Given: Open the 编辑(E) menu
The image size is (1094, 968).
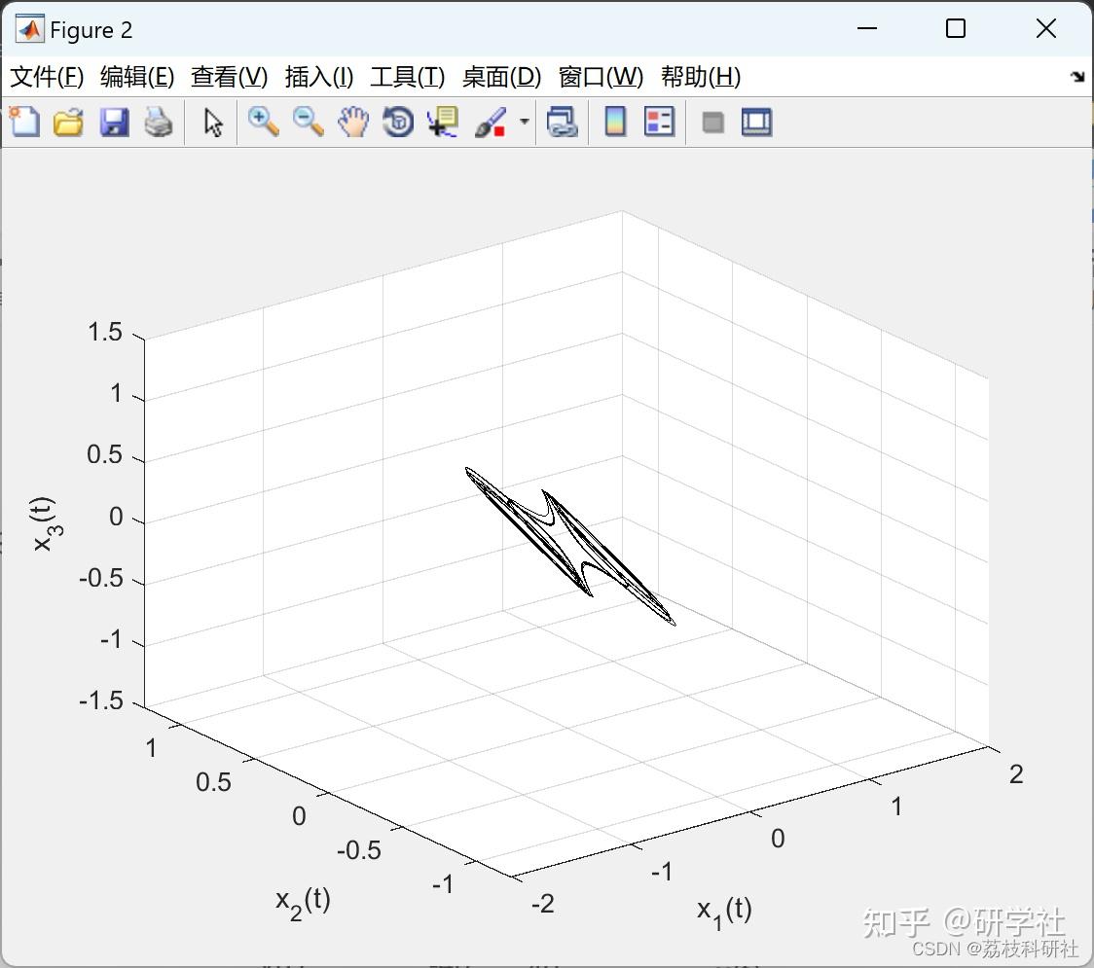Looking at the screenshot, I should (136, 77).
